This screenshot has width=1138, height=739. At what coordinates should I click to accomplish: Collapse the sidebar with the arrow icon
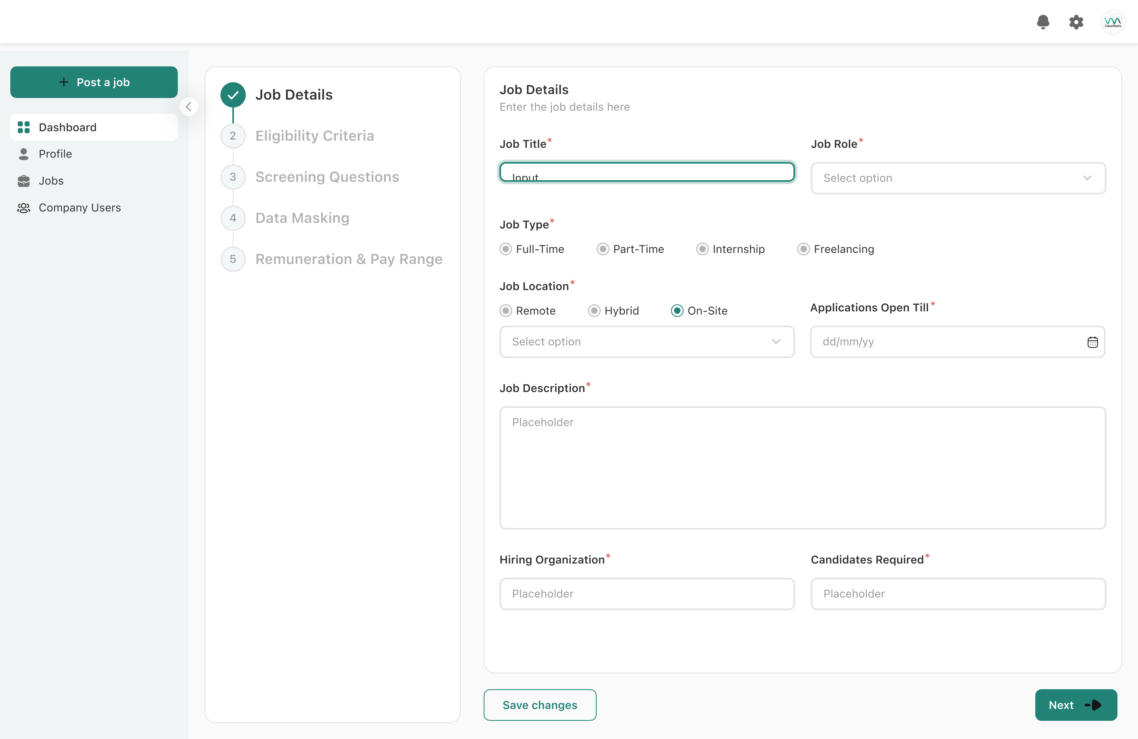tap(189, 107)
